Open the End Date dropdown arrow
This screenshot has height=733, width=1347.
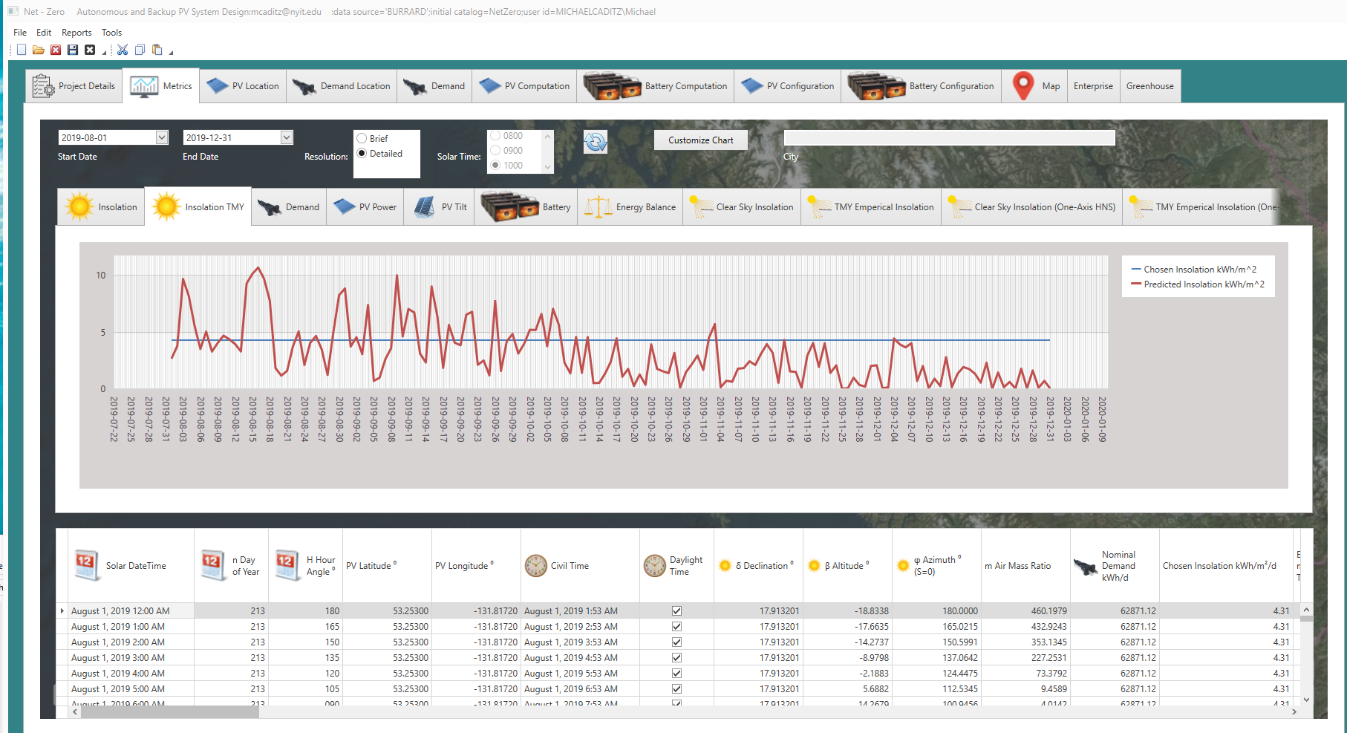(x=287, y=137)
